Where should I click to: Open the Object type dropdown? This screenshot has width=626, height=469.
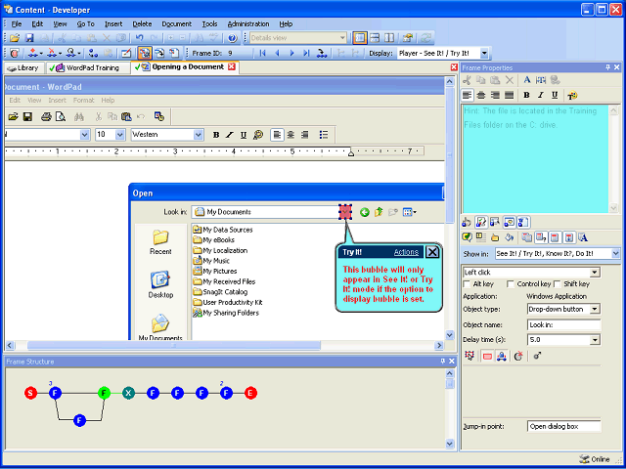(x=595, y=309)
